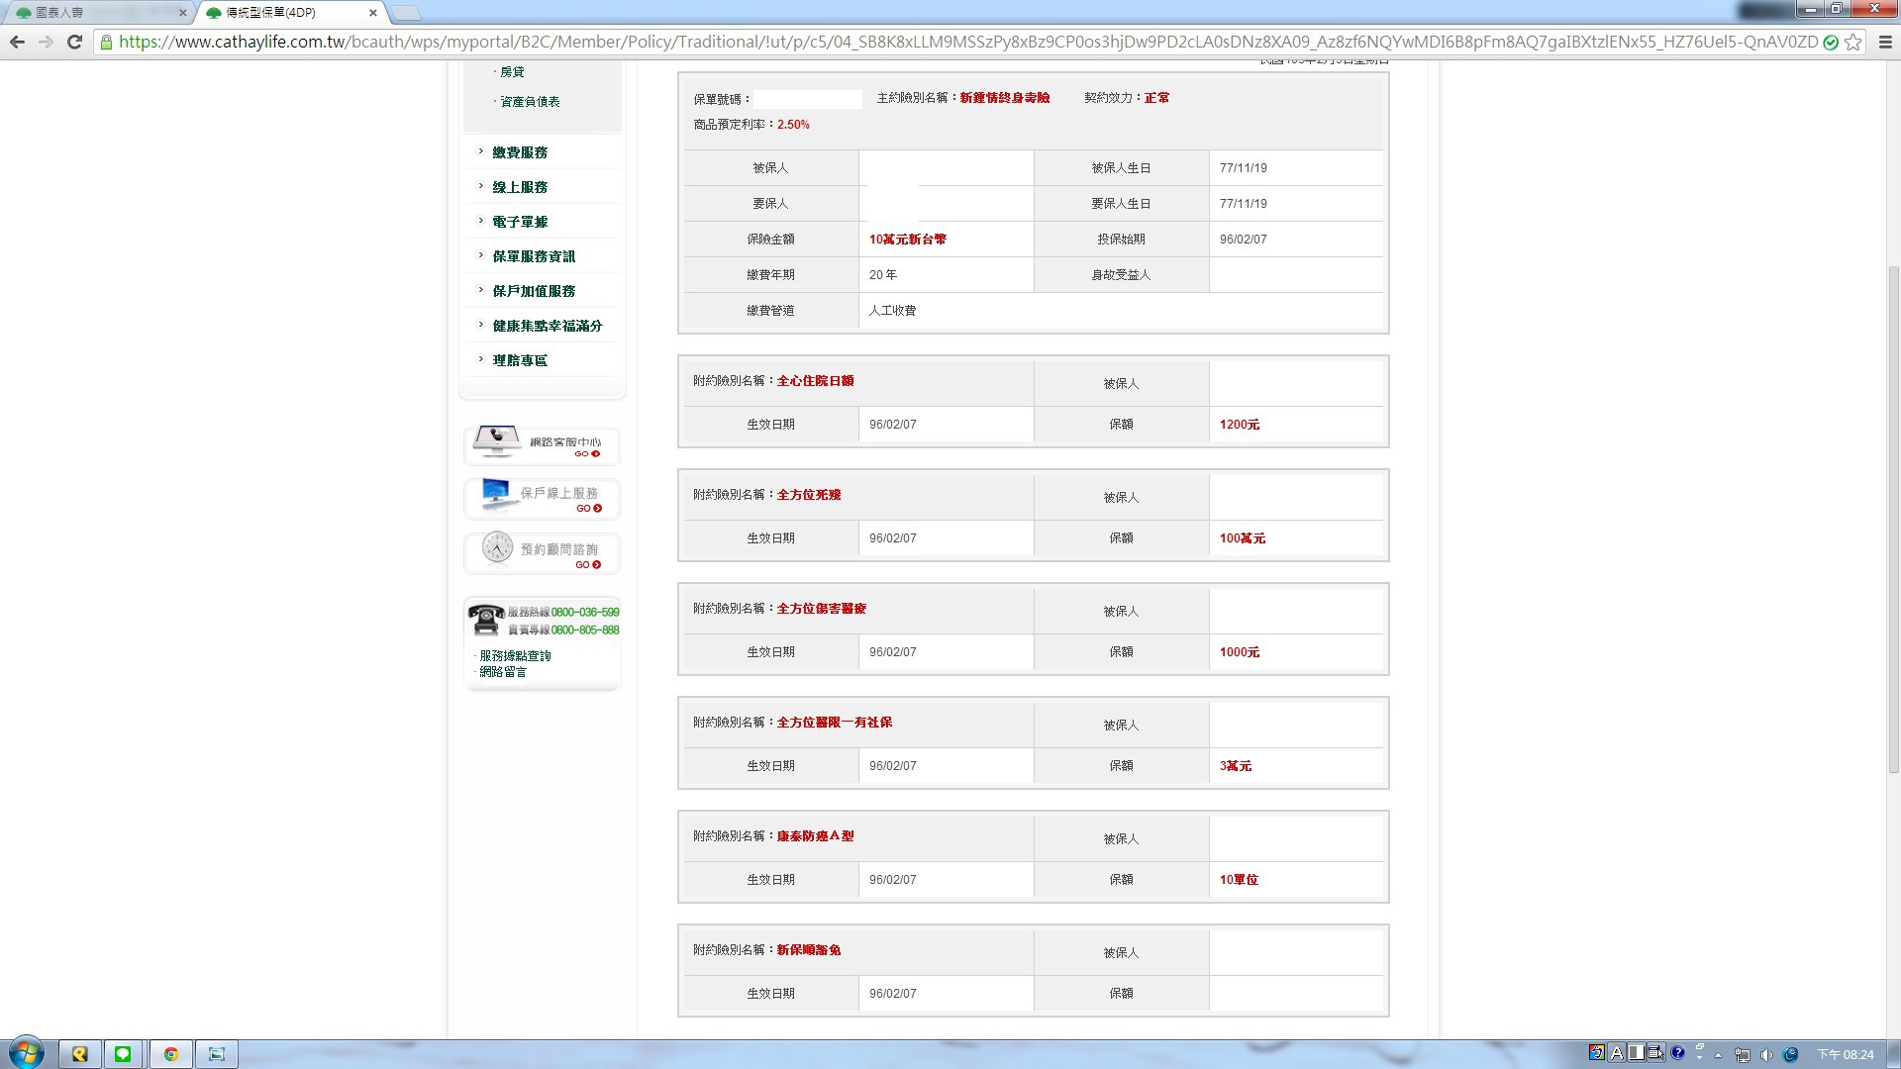Screen dimensions: 1901x1069
Task: Click the address bar URL
Action: 967,42
